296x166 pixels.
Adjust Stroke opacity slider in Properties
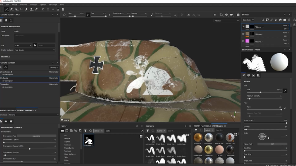pyautogui.click(x=265, y=123)
